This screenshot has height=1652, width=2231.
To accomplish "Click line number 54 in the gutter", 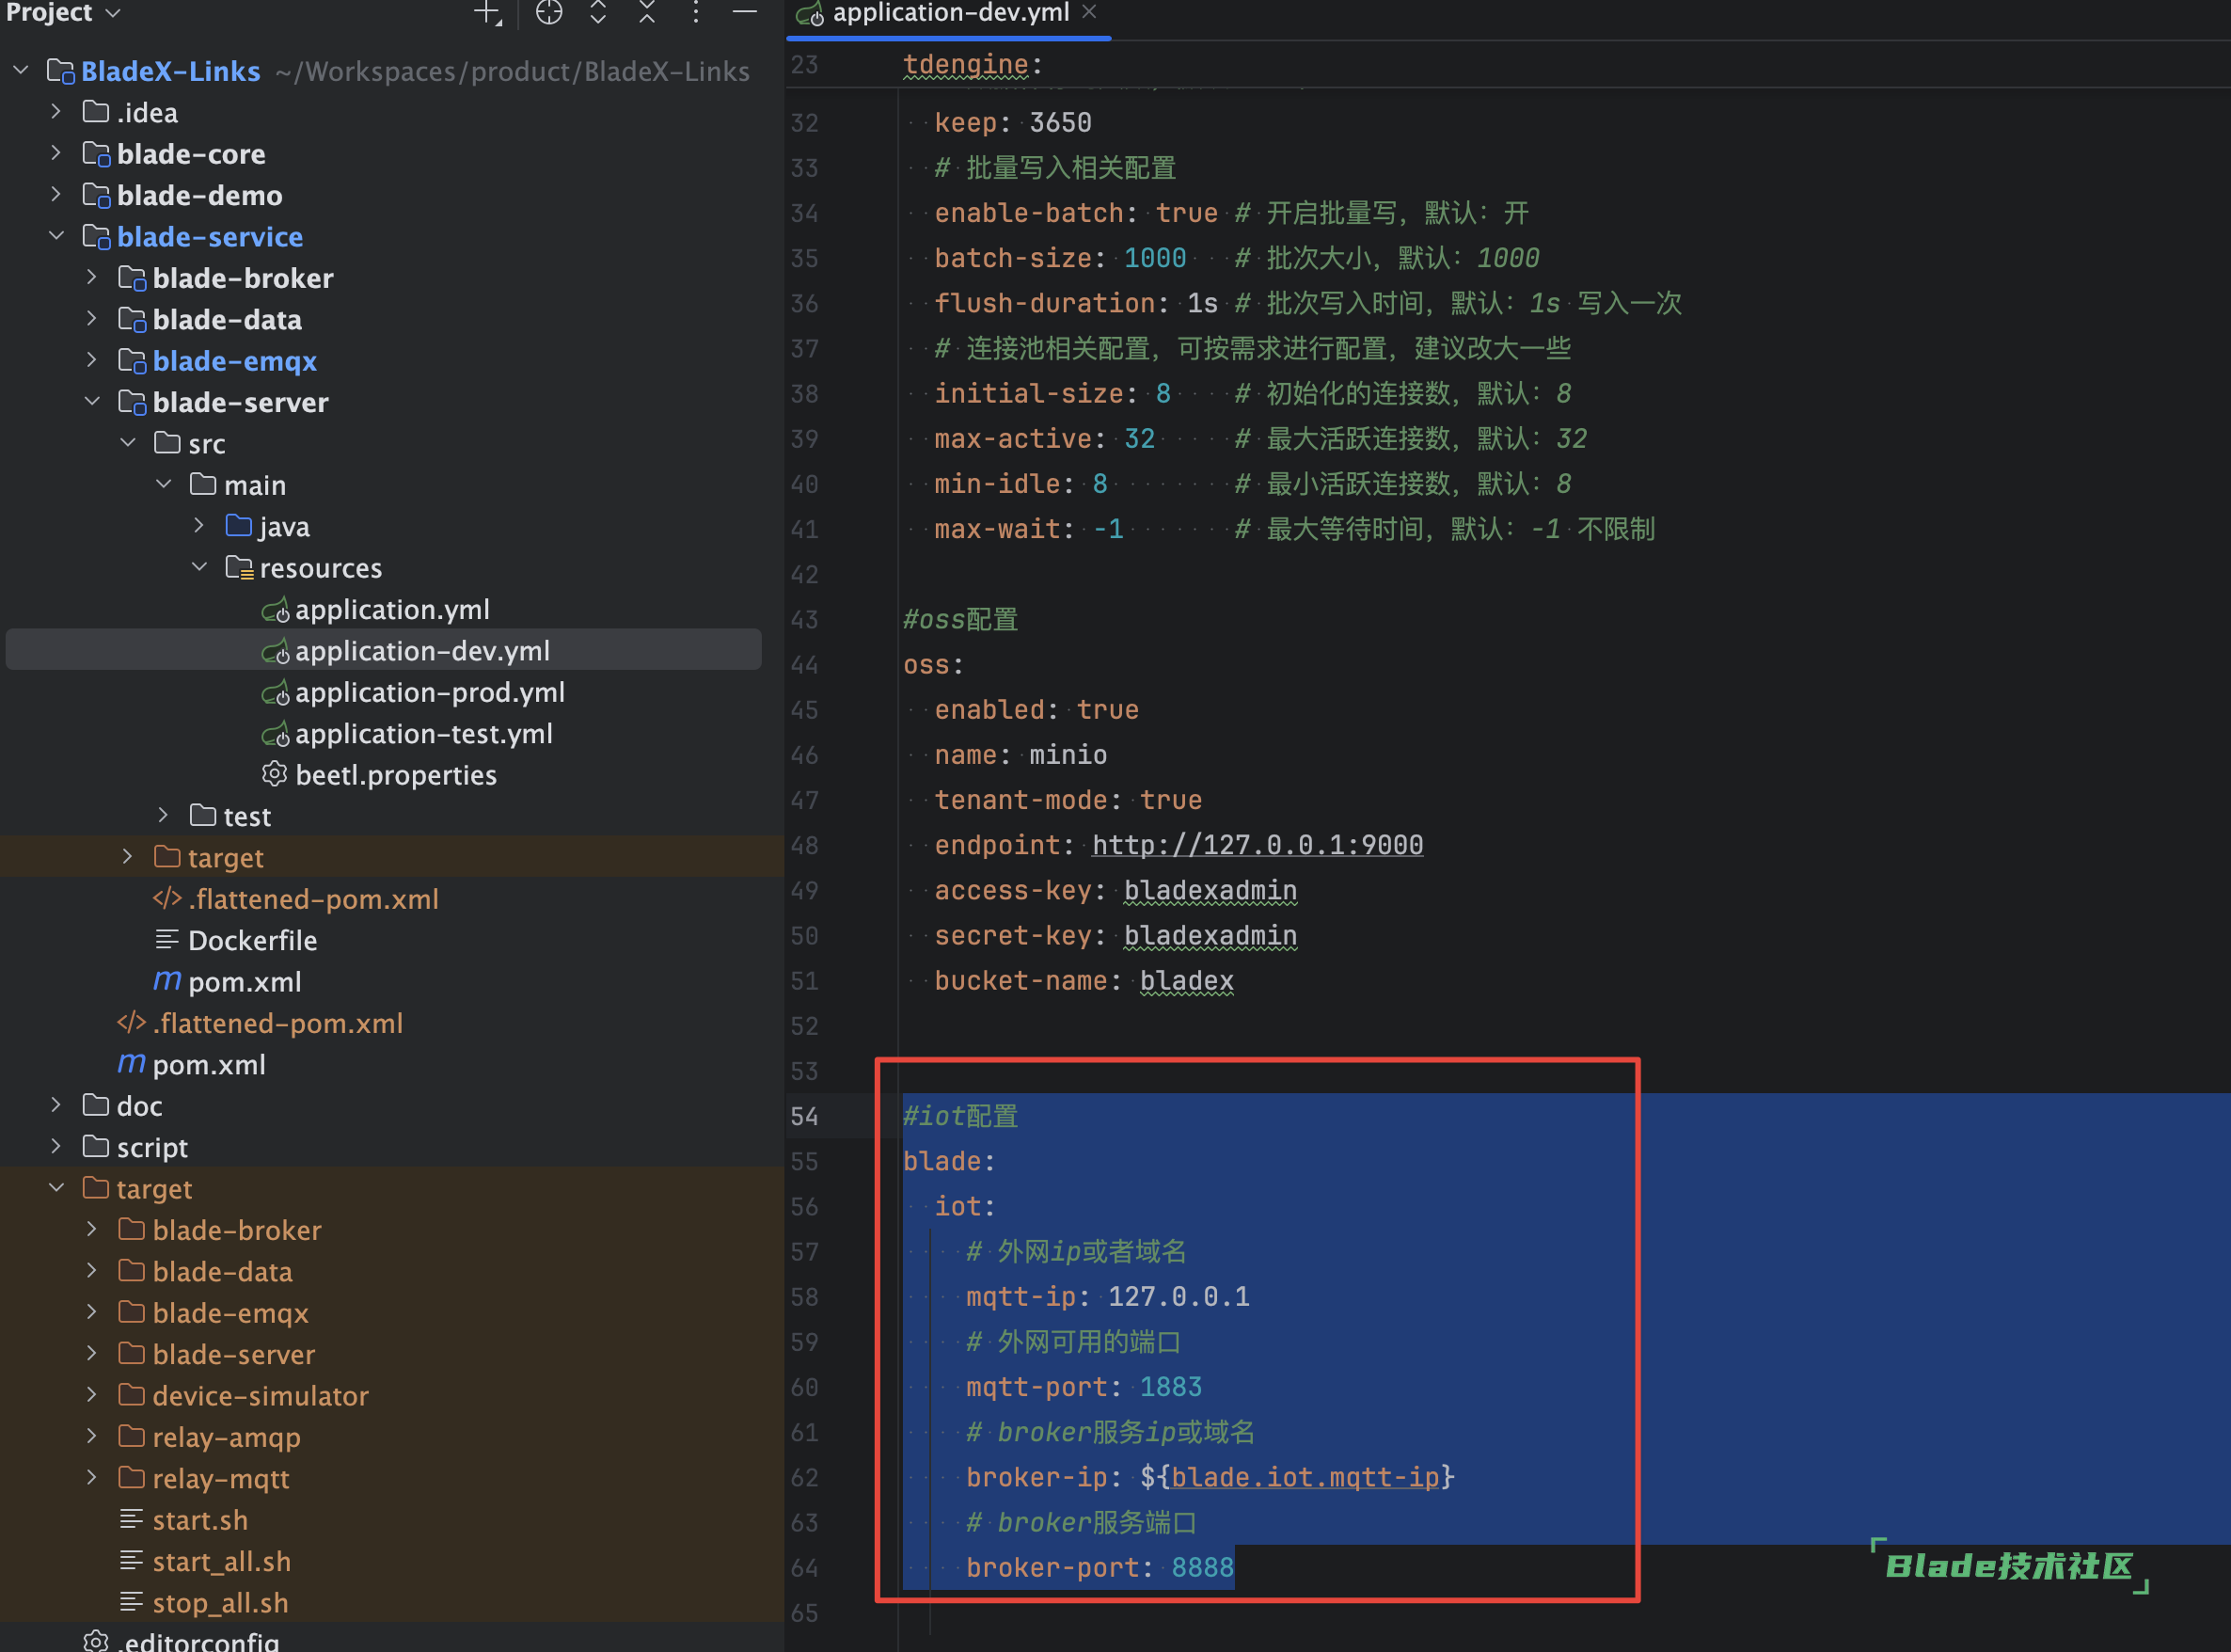I will pyautogui.click(x=804, y=1116).
